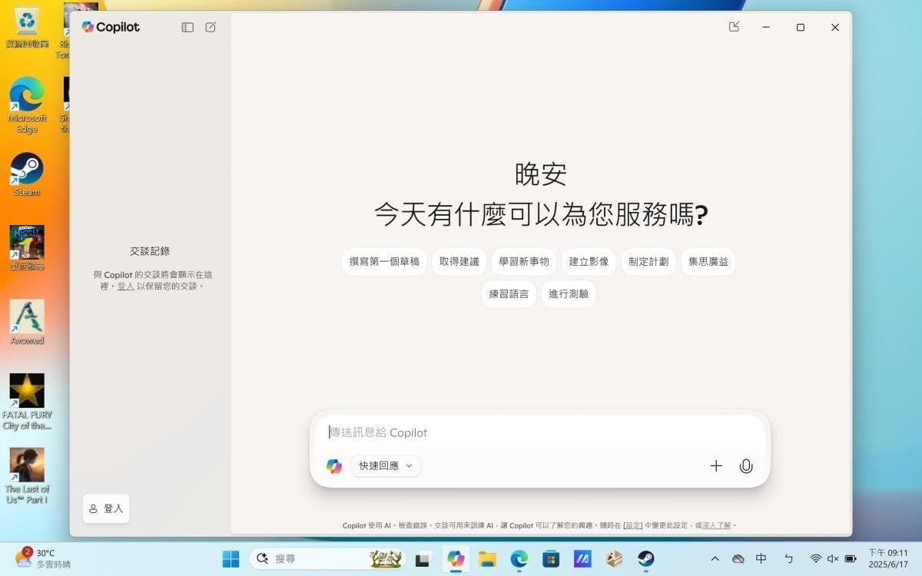Click the 練習語言 suggestion chip
Viewport: 922px width, 576px height.
509,294
